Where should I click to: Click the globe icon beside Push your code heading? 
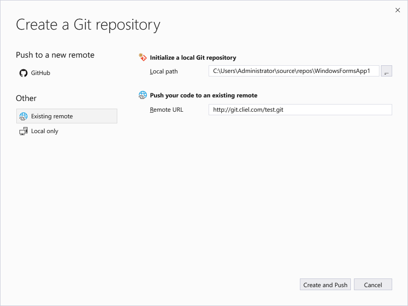click(x=143, y=95)
